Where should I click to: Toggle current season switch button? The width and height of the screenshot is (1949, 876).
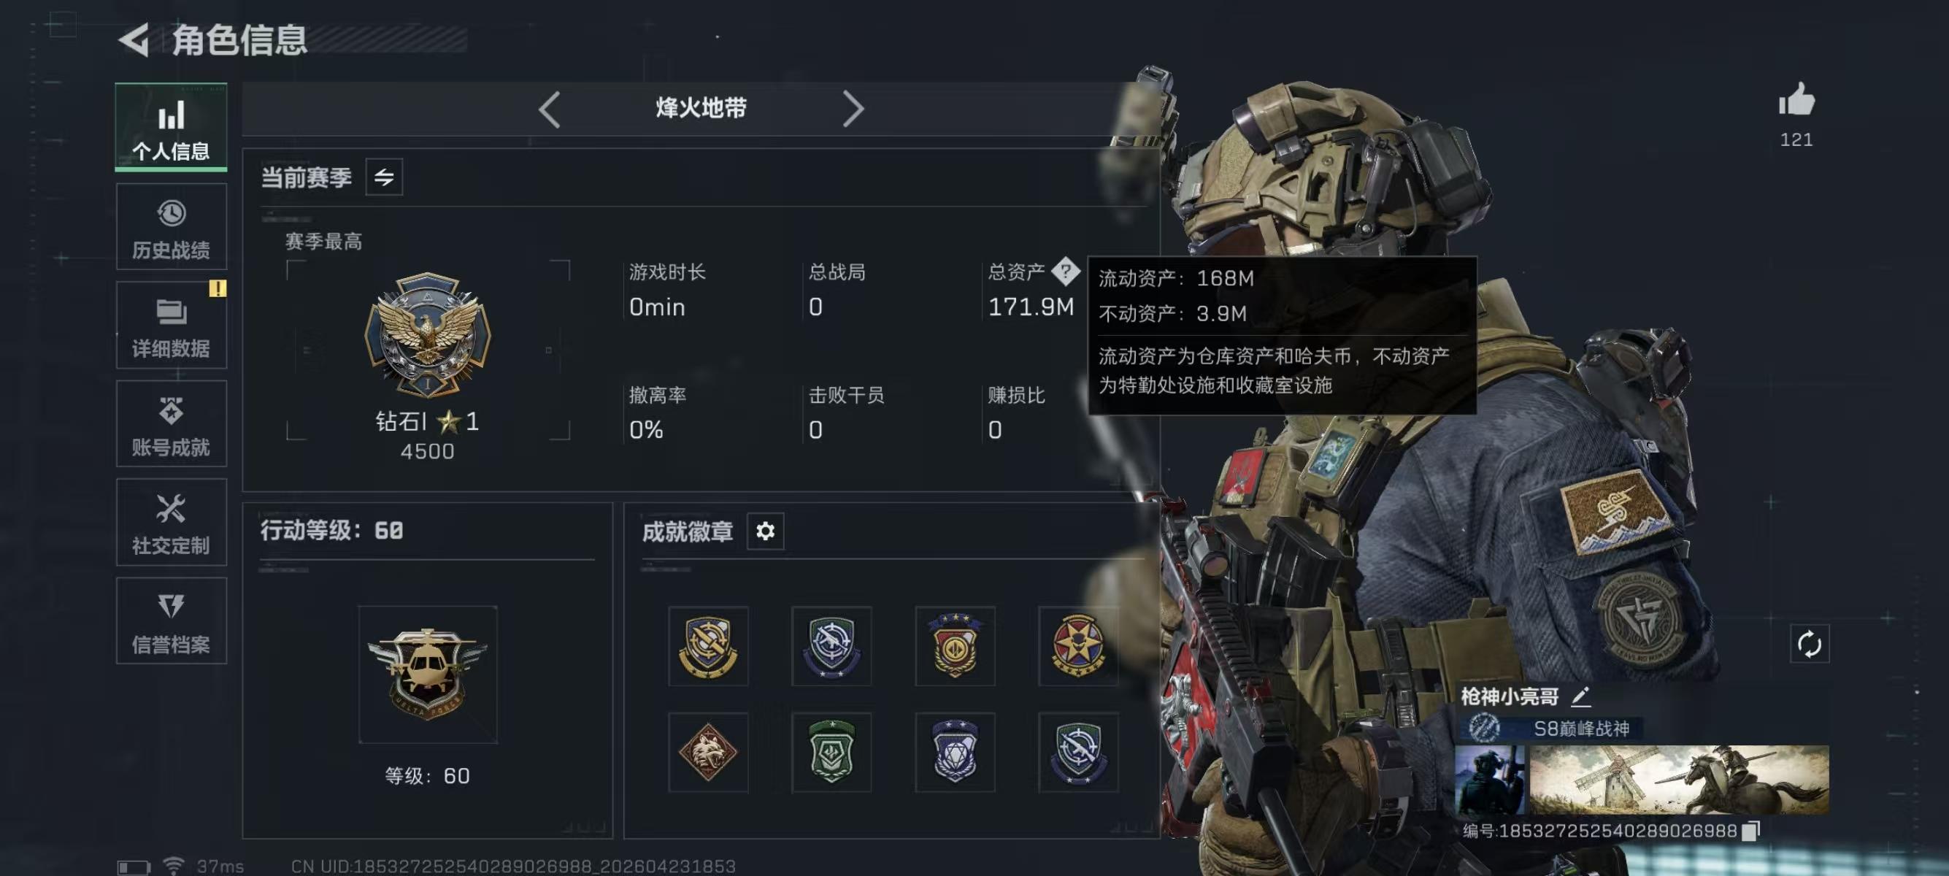coord(384,177)
